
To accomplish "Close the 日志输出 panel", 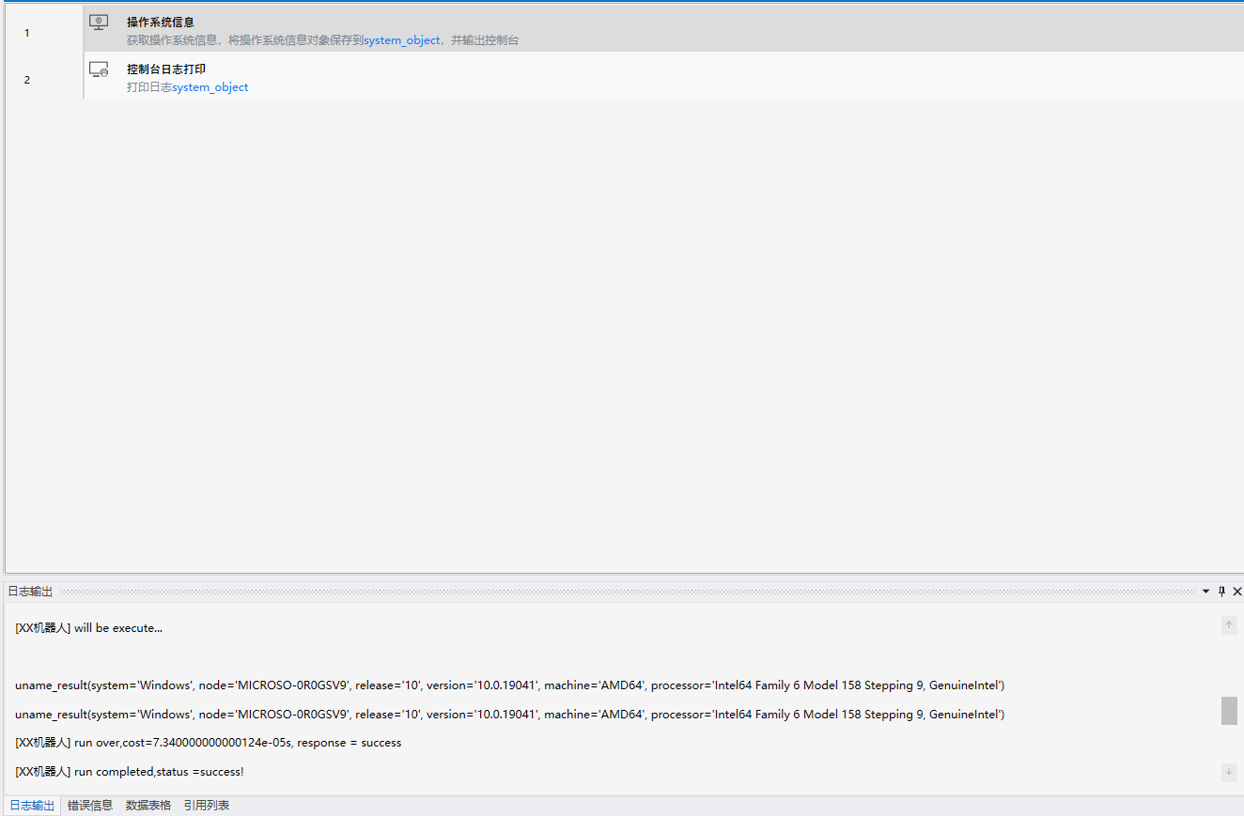I will click(1236, 592).
